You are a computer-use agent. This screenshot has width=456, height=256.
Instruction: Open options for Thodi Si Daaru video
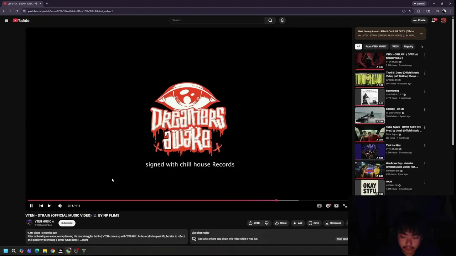click(425, 73)
